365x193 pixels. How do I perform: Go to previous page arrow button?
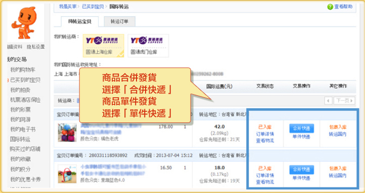(x=328, y=101)
